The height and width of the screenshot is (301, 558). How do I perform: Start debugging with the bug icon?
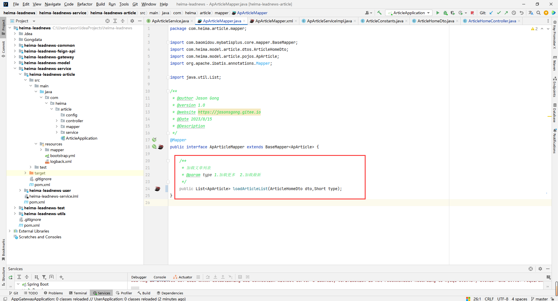point(445,13)
